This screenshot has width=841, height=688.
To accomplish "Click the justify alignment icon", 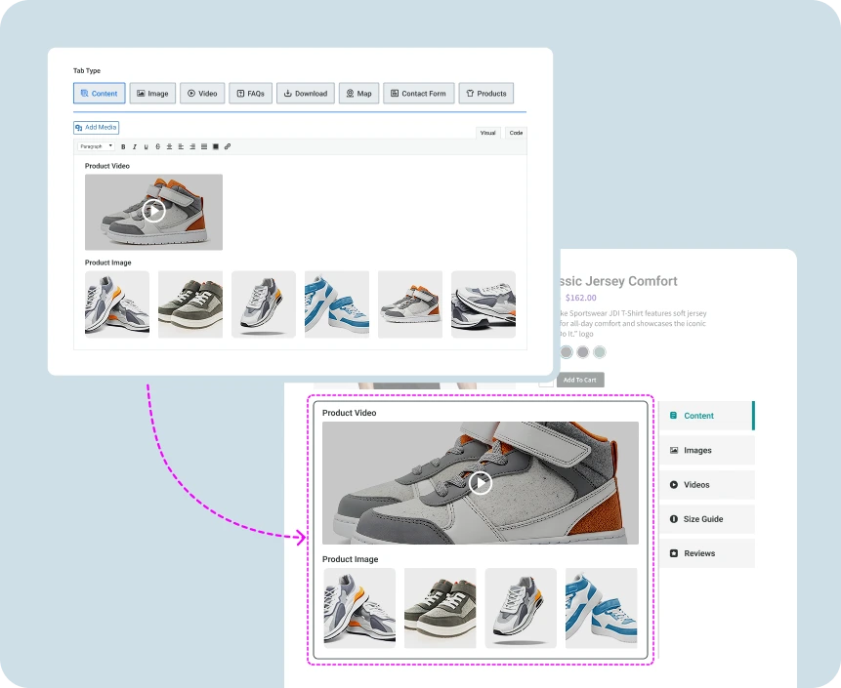I will [x=204, y=146].
